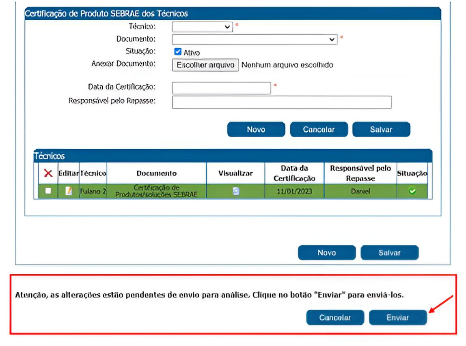Save the certification form with Salvar
Screen dimensions: 466x346
(381, 130)
